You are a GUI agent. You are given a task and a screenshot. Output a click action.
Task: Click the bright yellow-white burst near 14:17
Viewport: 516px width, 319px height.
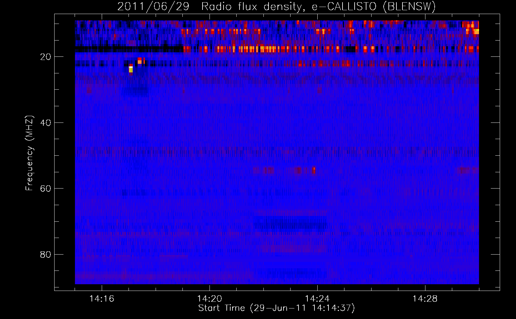pos(131,69)
